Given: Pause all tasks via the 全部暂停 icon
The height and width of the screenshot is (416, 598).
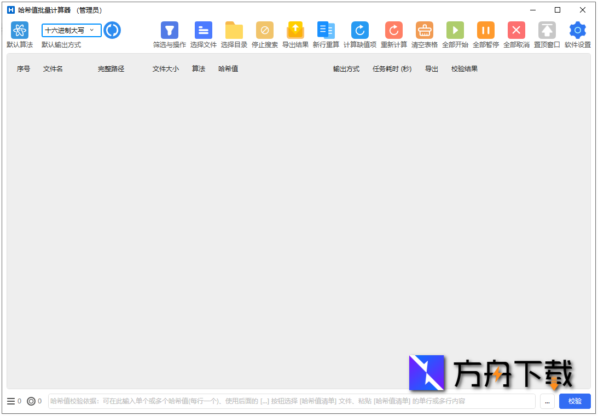Looking at the screenshot, I should [x=485, y=30].
